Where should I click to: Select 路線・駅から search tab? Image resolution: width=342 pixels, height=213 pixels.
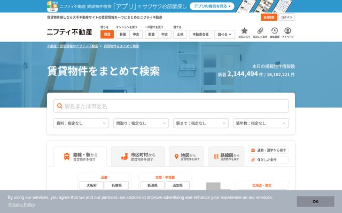tap(80, 157)
